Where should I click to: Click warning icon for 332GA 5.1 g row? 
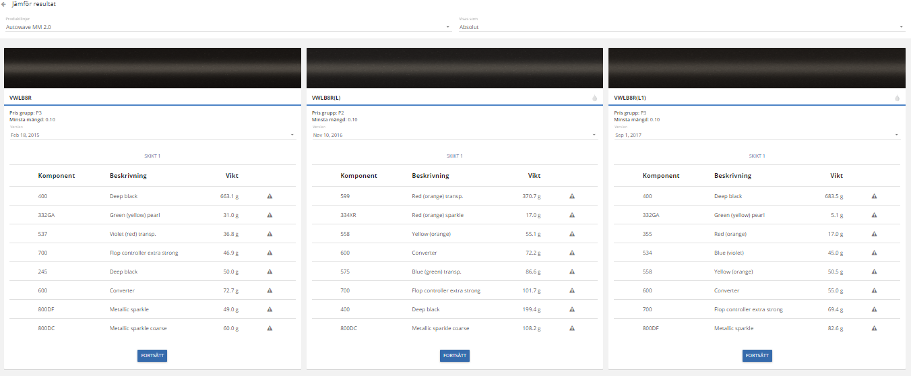874,215
